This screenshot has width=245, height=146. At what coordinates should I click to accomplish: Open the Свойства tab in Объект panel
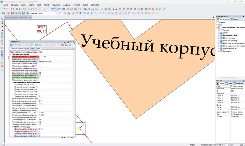point(239,83)
